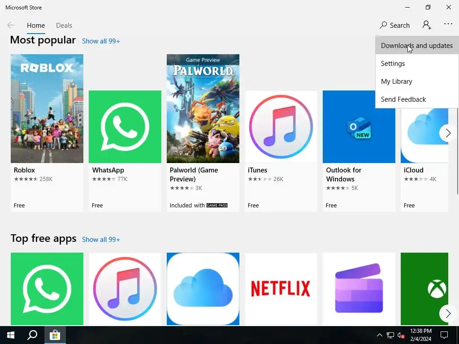459x344 pixels.
Task: Click the muted volume tray icon
Action: 401,335
